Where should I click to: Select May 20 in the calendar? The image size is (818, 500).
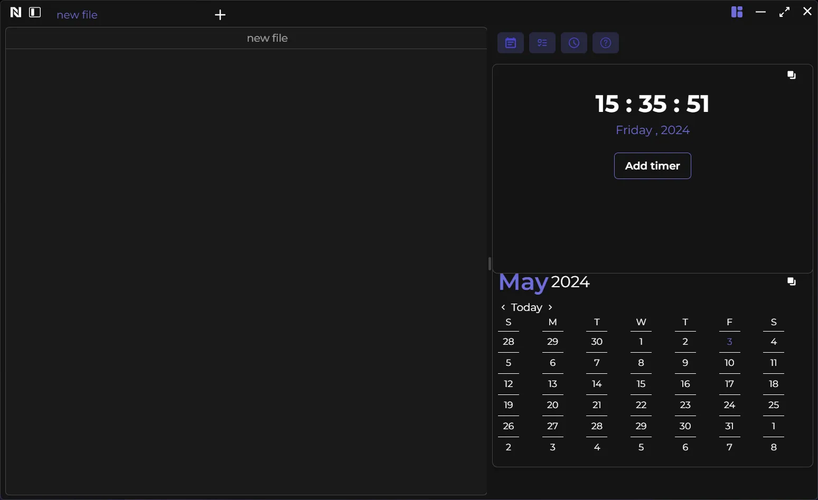click(553, 405)
